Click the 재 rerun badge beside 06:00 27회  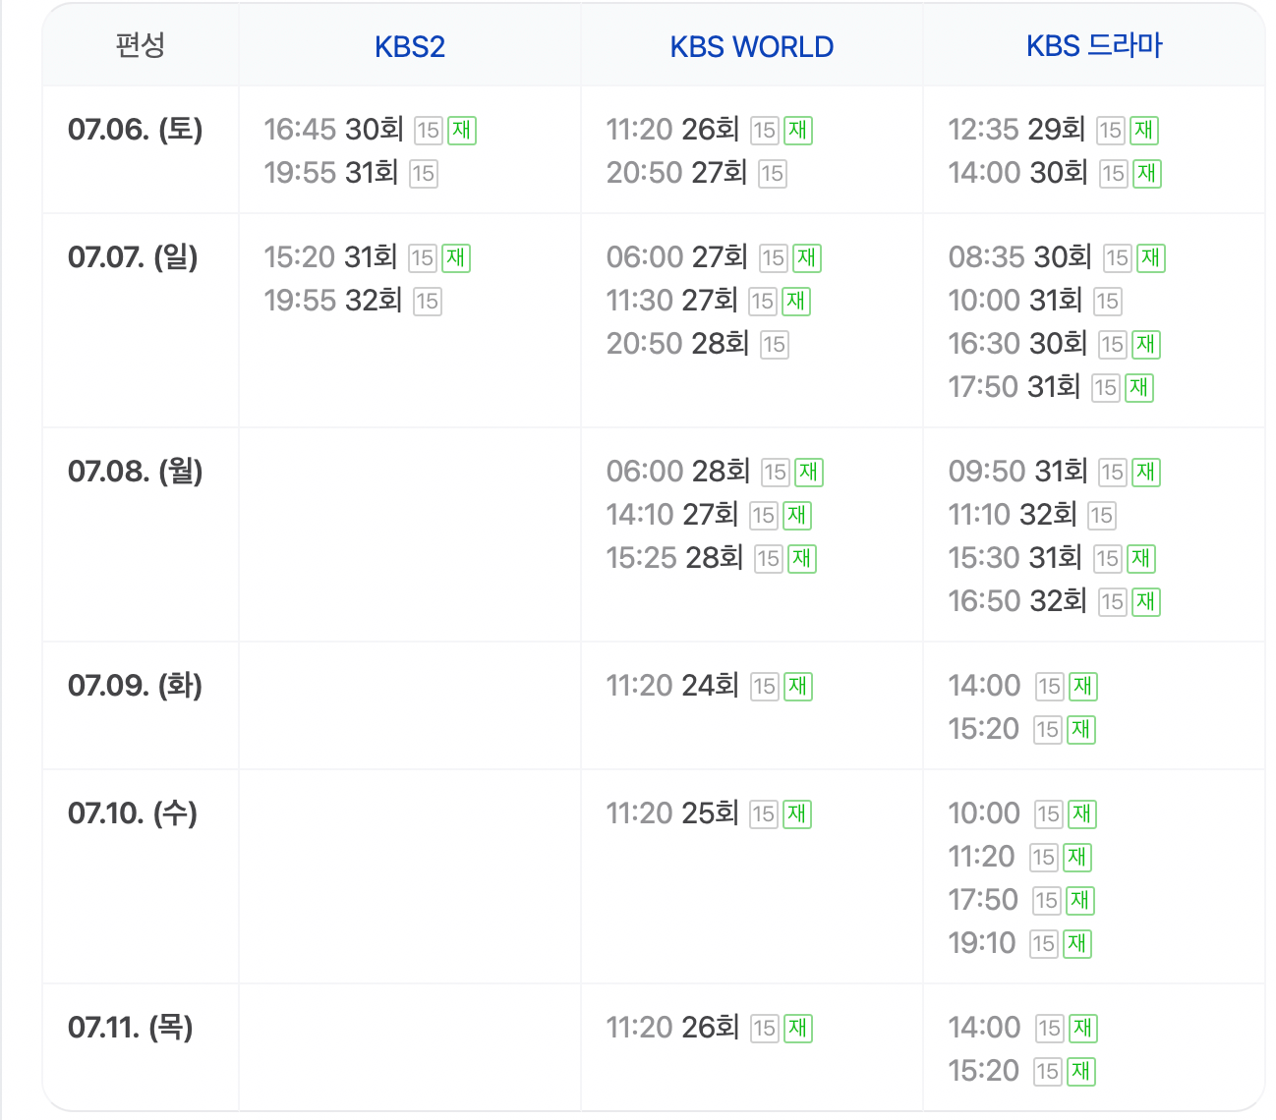coord(807,258)
